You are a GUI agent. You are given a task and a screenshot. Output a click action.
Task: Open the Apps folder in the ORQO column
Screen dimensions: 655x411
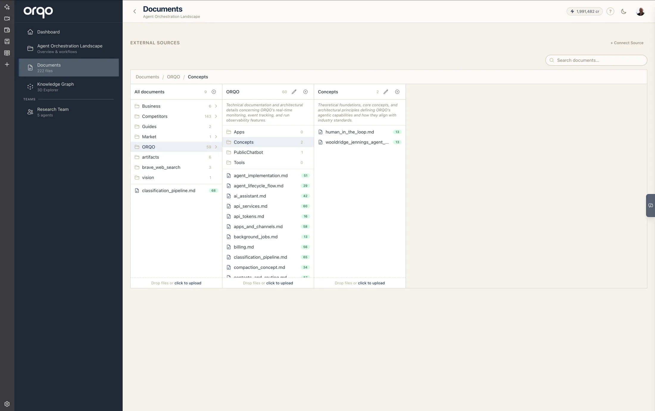(x=268, y=132)
